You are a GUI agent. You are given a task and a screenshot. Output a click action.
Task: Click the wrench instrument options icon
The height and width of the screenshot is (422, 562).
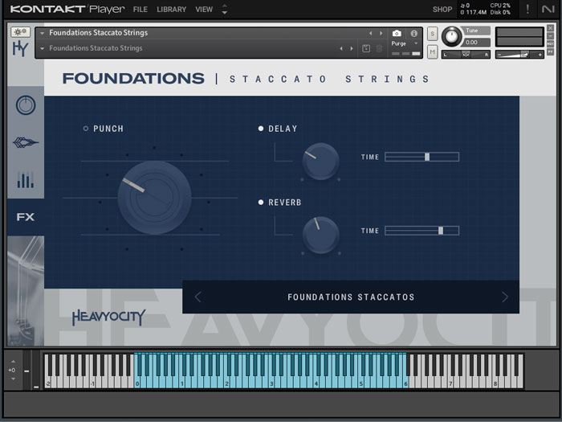tap(20, 32)
